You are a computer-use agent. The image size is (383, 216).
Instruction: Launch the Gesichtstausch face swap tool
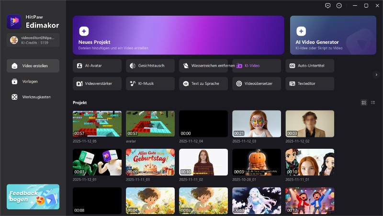click(150, 66)
